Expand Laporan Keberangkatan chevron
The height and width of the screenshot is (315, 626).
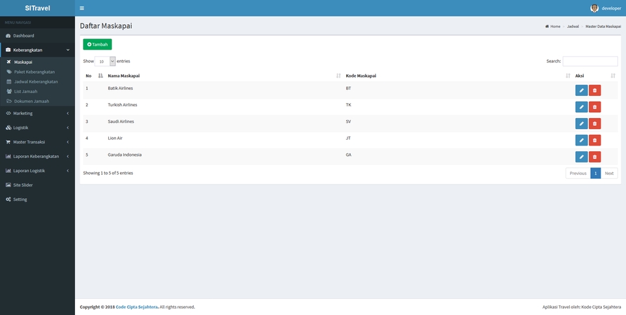coord(68,157)
